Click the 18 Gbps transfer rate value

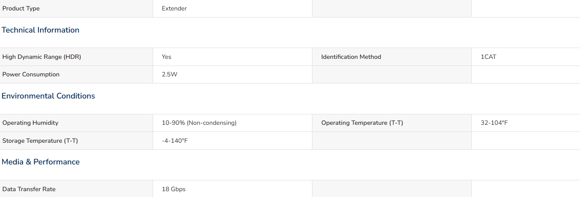coord(174,189)
